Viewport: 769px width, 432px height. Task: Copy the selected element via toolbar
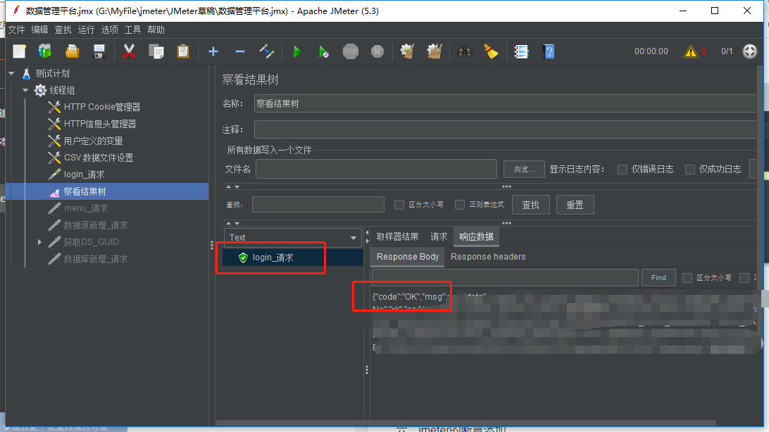point(156,51)
